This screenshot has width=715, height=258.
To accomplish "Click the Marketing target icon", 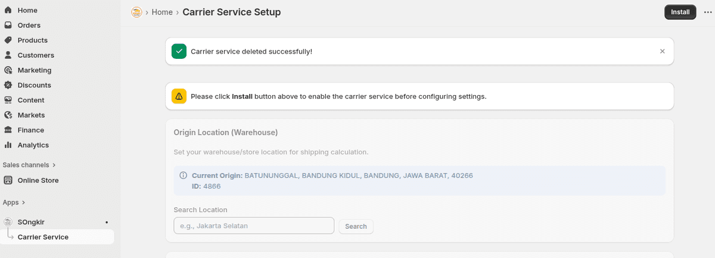I will coord(8,70).
